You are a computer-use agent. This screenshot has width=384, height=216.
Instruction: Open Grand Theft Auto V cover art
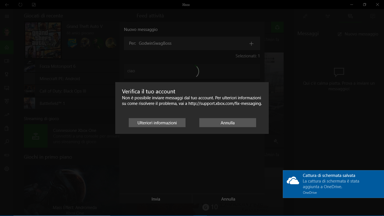point(43,40)
